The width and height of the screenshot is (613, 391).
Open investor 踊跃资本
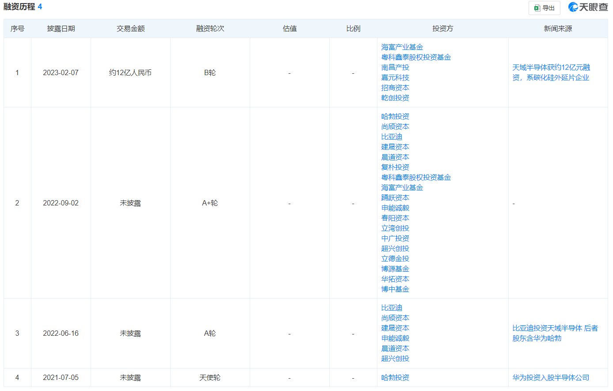click(395, 198)
